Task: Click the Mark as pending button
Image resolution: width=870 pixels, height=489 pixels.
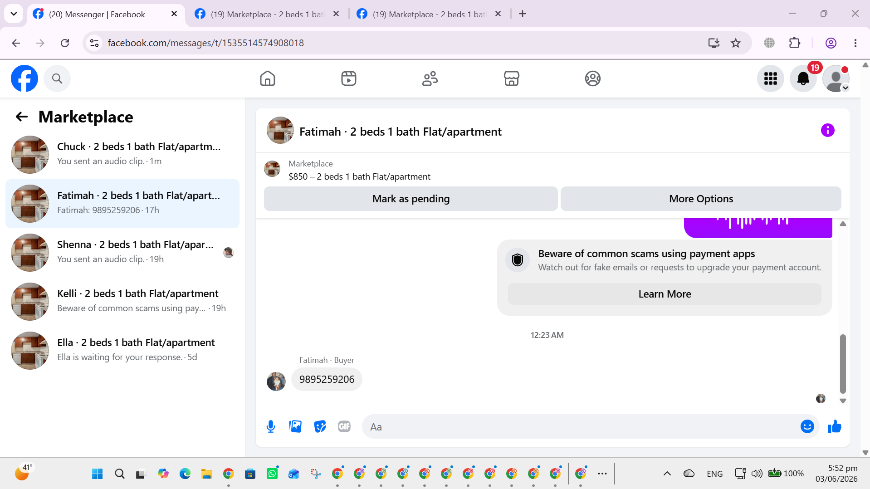Action: click(x=411, y=199)
